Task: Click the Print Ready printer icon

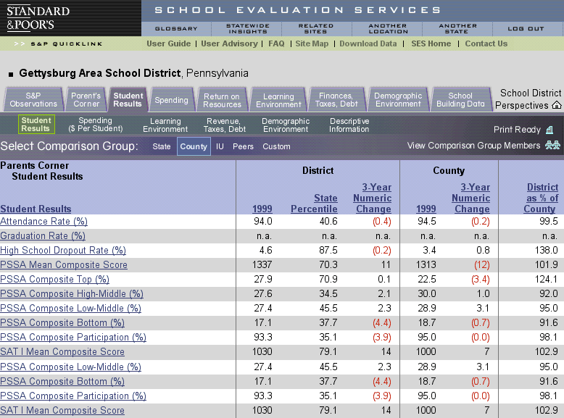Action: point(550,130)
